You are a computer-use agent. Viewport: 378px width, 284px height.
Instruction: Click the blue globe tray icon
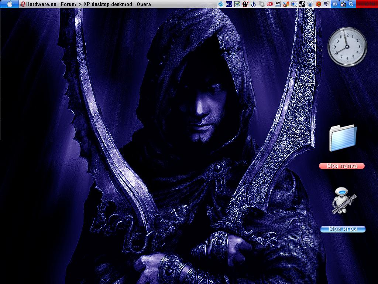[253, 4]
